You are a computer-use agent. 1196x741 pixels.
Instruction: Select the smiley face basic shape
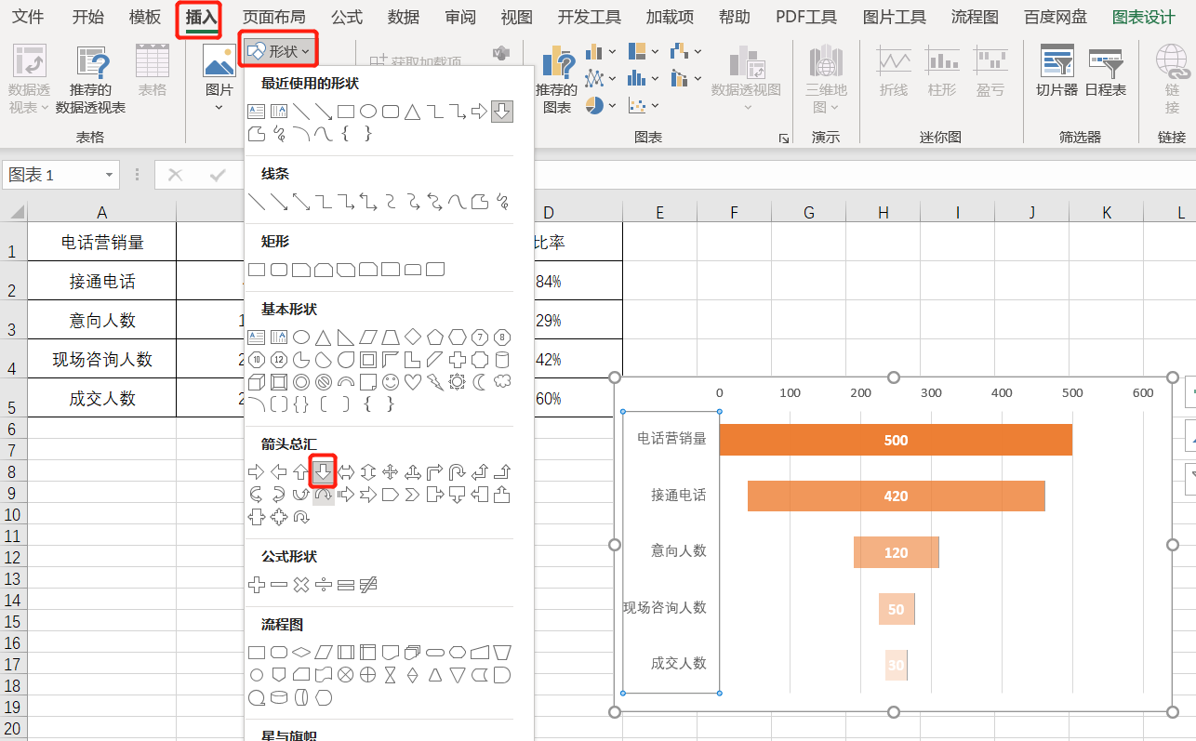coord(391,381)
